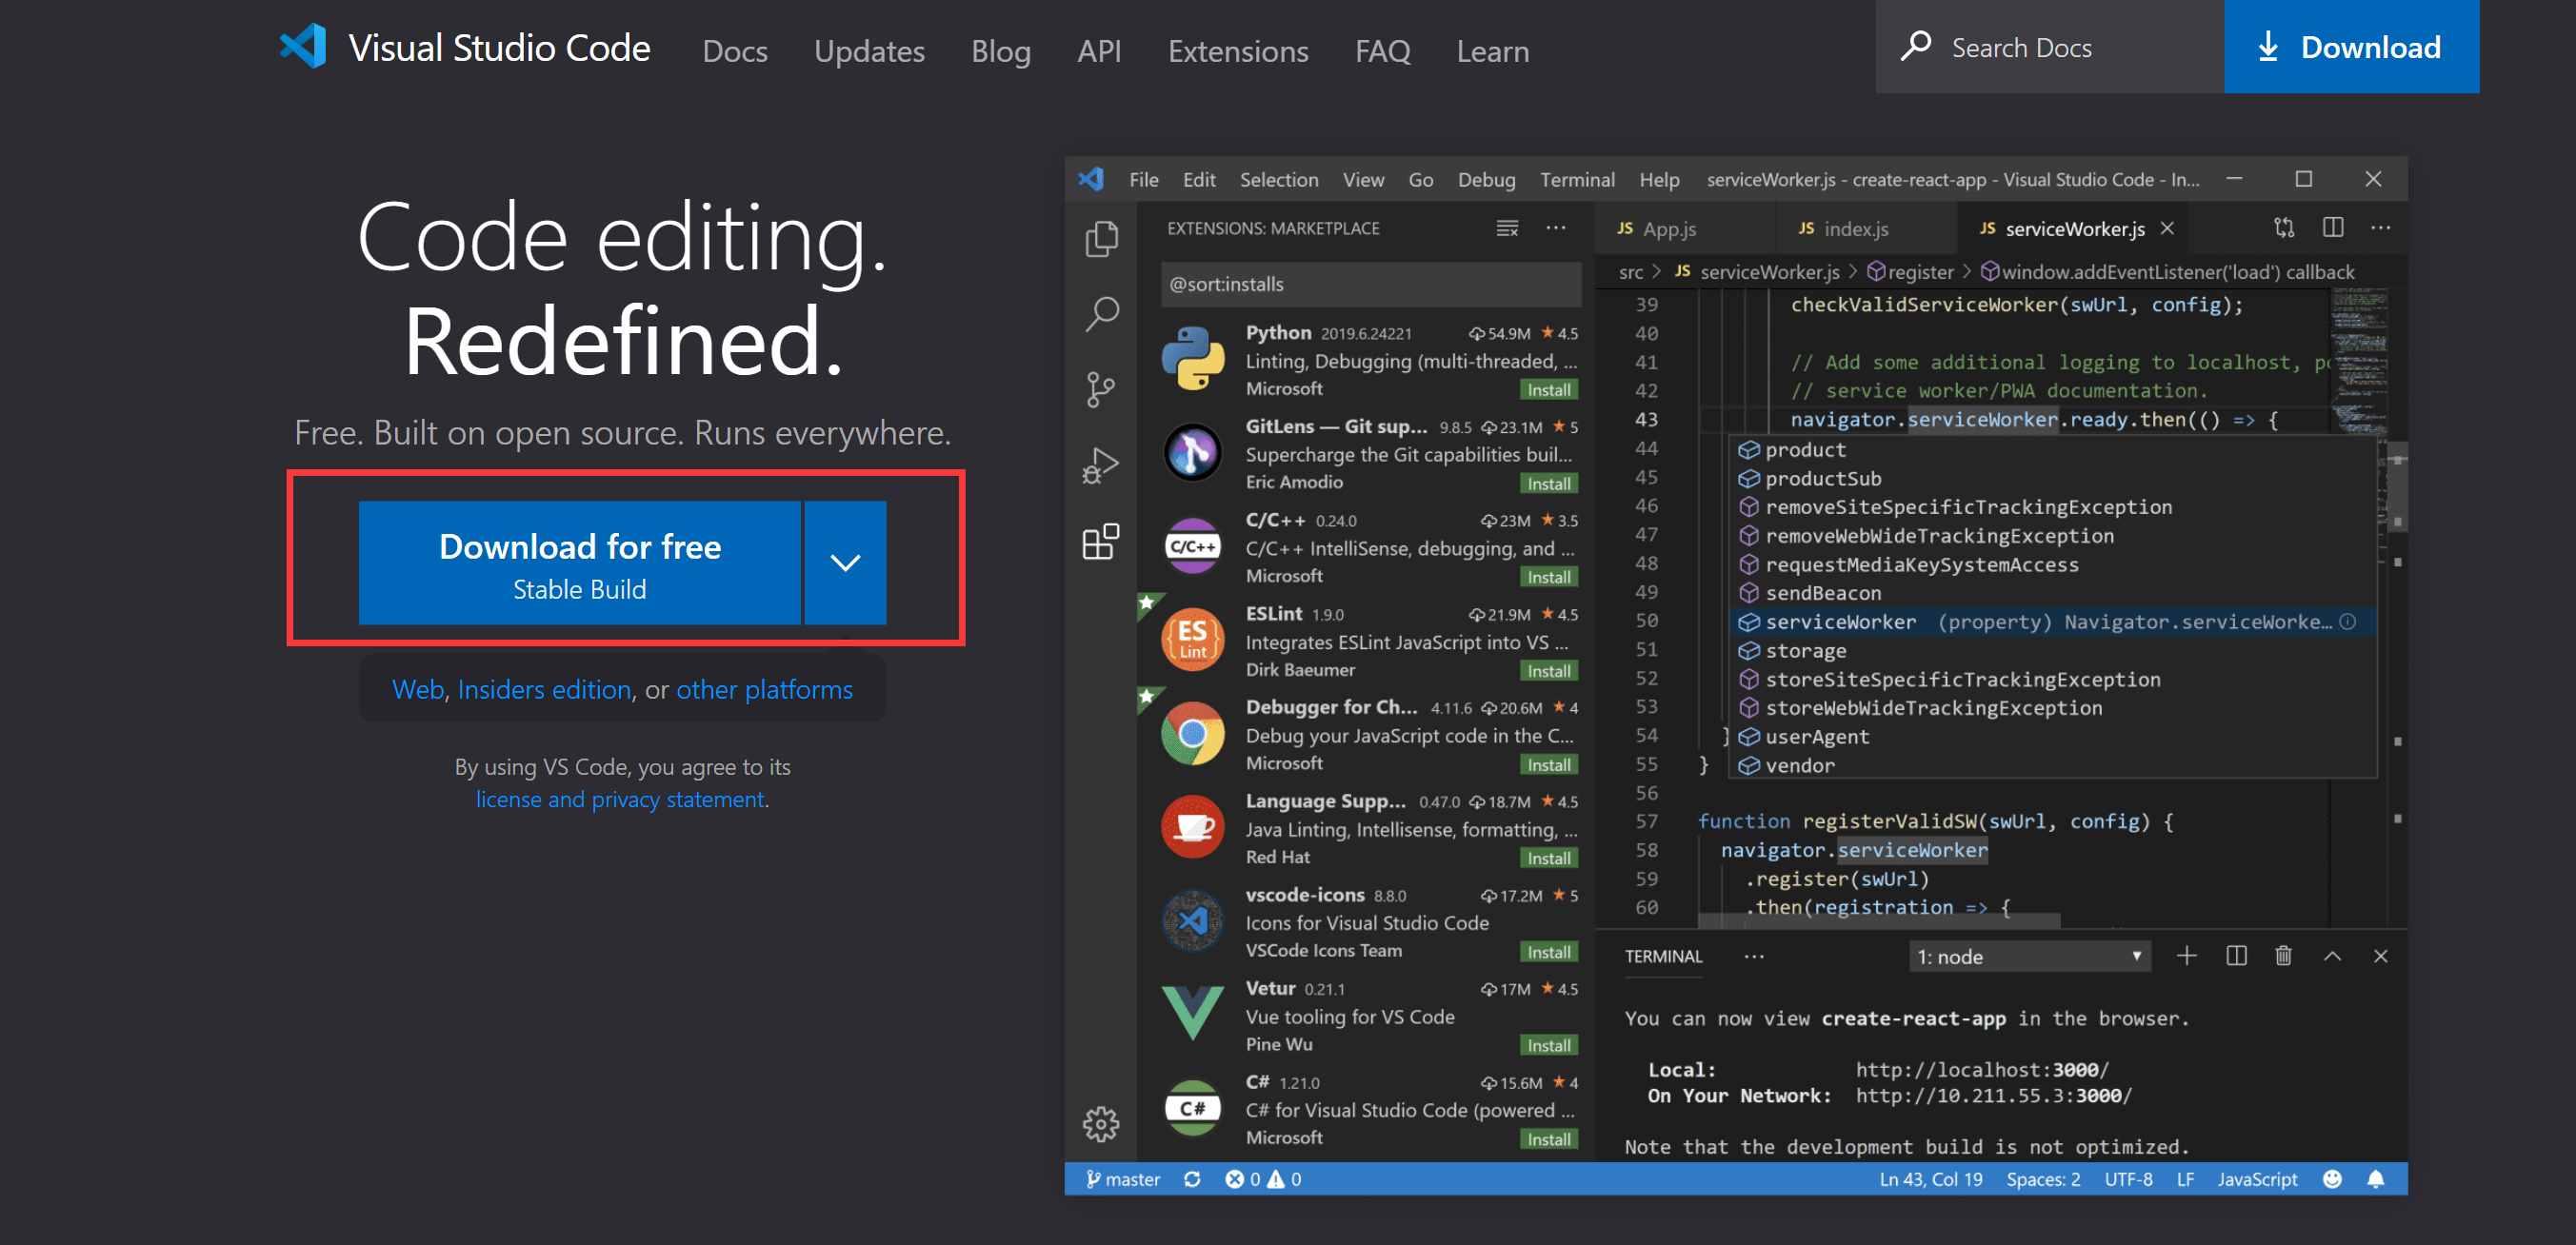Viewport: 2576px width, 1245px height.
Task: Click the Manage gear icon
Action: (x=1100, y=1123)
